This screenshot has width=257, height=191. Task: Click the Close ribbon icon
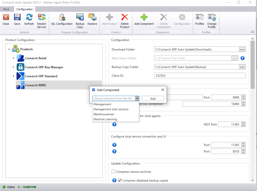point(6,17)
